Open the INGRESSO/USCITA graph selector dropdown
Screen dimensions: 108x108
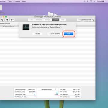(49, 89)
